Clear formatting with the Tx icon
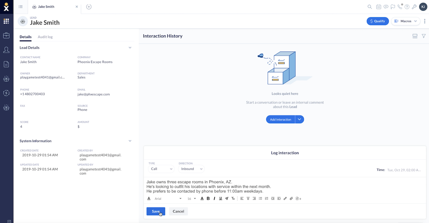The image size is (429, 223). [x=233, y=199]
